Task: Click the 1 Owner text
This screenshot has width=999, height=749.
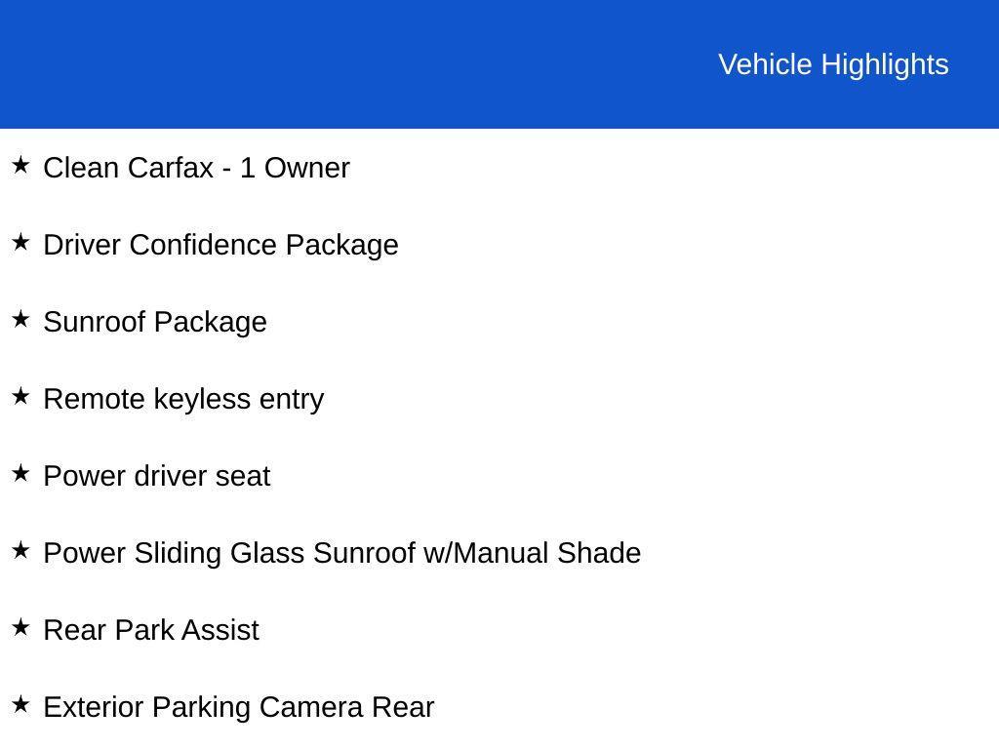Action: pos(295,168)
